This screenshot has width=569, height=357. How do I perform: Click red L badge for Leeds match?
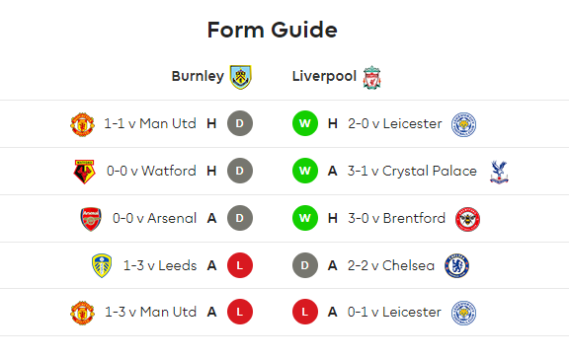[x=240, y=265]
